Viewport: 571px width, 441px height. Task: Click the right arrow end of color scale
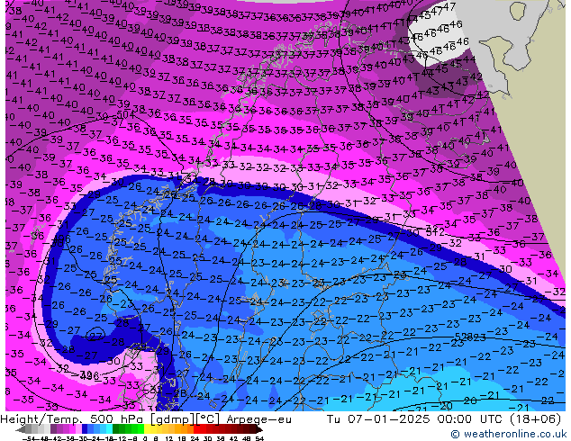(259, 429)
